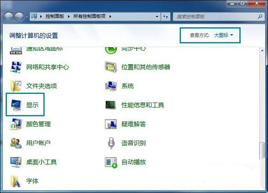
Task: Click the 文件夹选项 folder icon
Action: pyautogui.click(x=16, y=86)
